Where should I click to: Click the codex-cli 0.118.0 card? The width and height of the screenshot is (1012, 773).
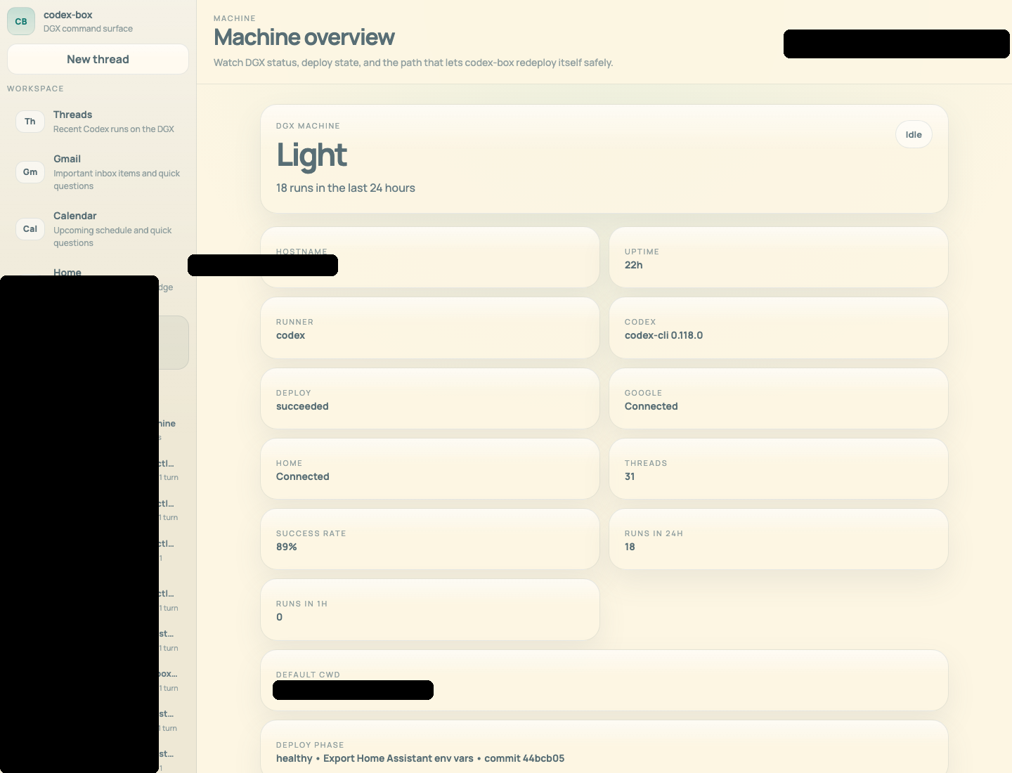[778, 327]
